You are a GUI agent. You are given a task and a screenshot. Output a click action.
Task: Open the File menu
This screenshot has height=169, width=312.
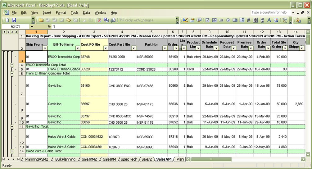[14, 12]
